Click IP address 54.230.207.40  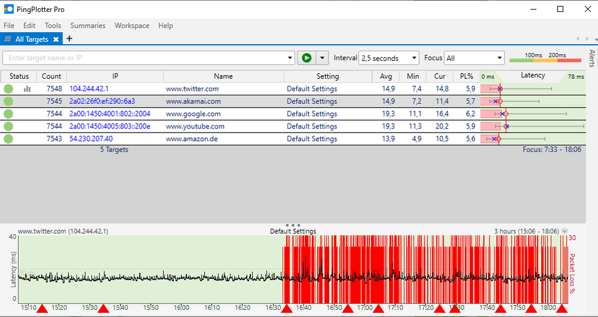coord(91,139)
